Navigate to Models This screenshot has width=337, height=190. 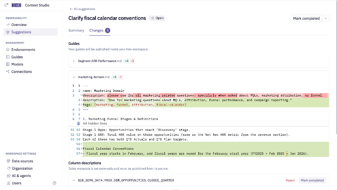(x=17, y=64)
